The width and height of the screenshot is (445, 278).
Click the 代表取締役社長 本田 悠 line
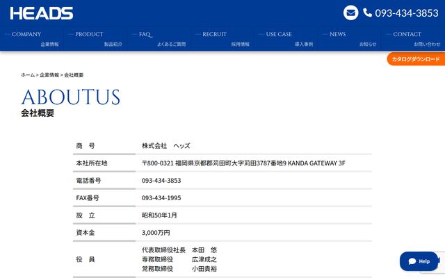(x=179, y=250)
